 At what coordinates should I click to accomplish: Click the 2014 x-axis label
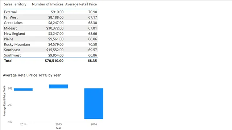23,124
